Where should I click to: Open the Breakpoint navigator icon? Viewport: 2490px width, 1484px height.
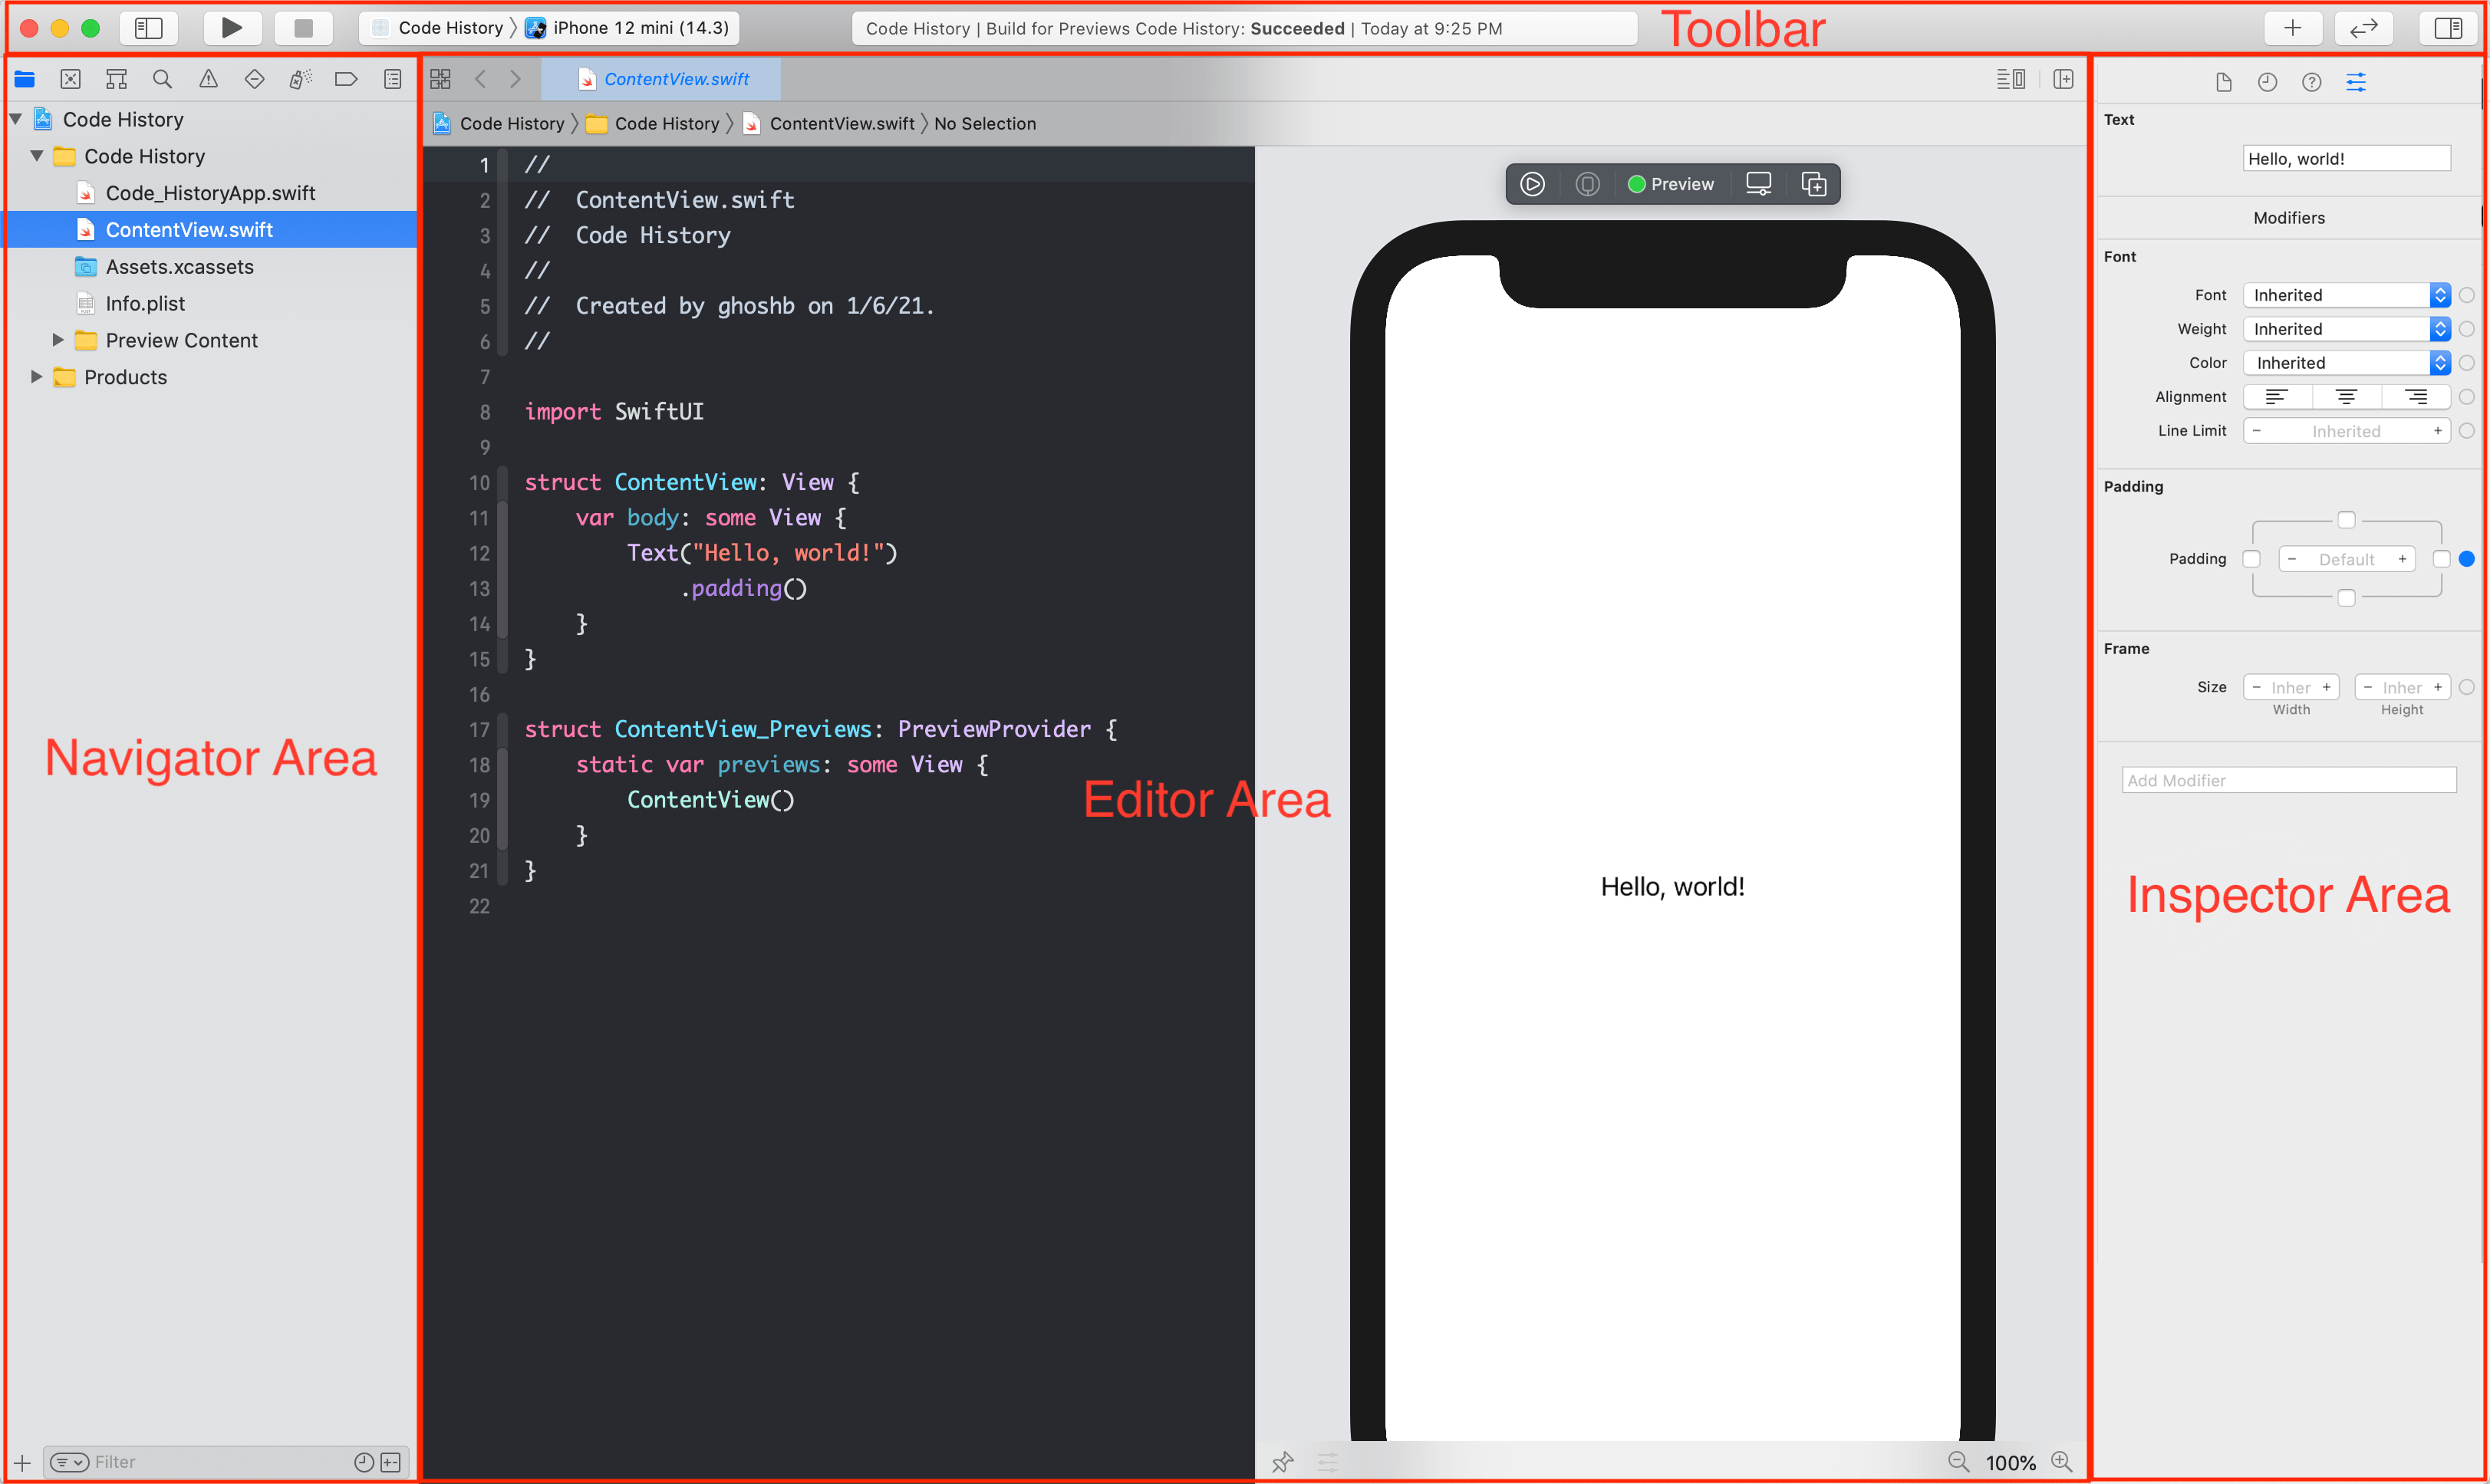click(346, 79)
